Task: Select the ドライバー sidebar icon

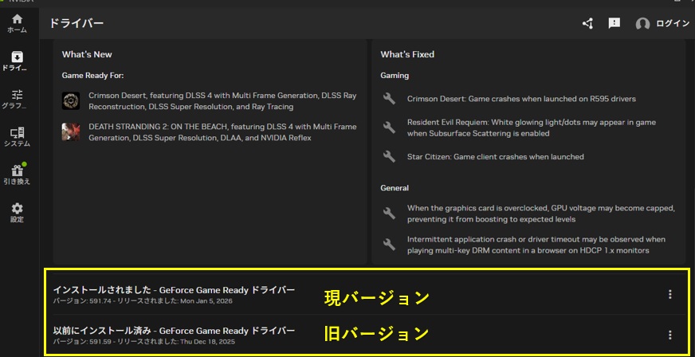Action: pos(17,61)
